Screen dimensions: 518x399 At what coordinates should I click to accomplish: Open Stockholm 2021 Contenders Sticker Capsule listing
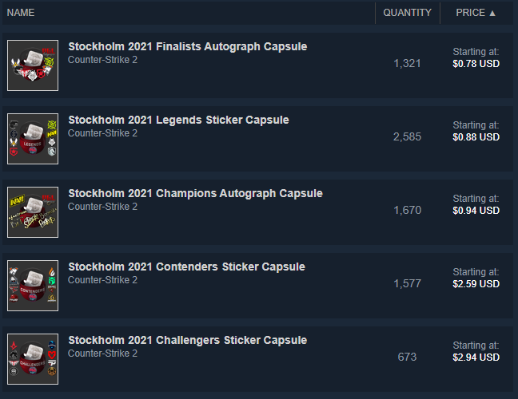186,267
